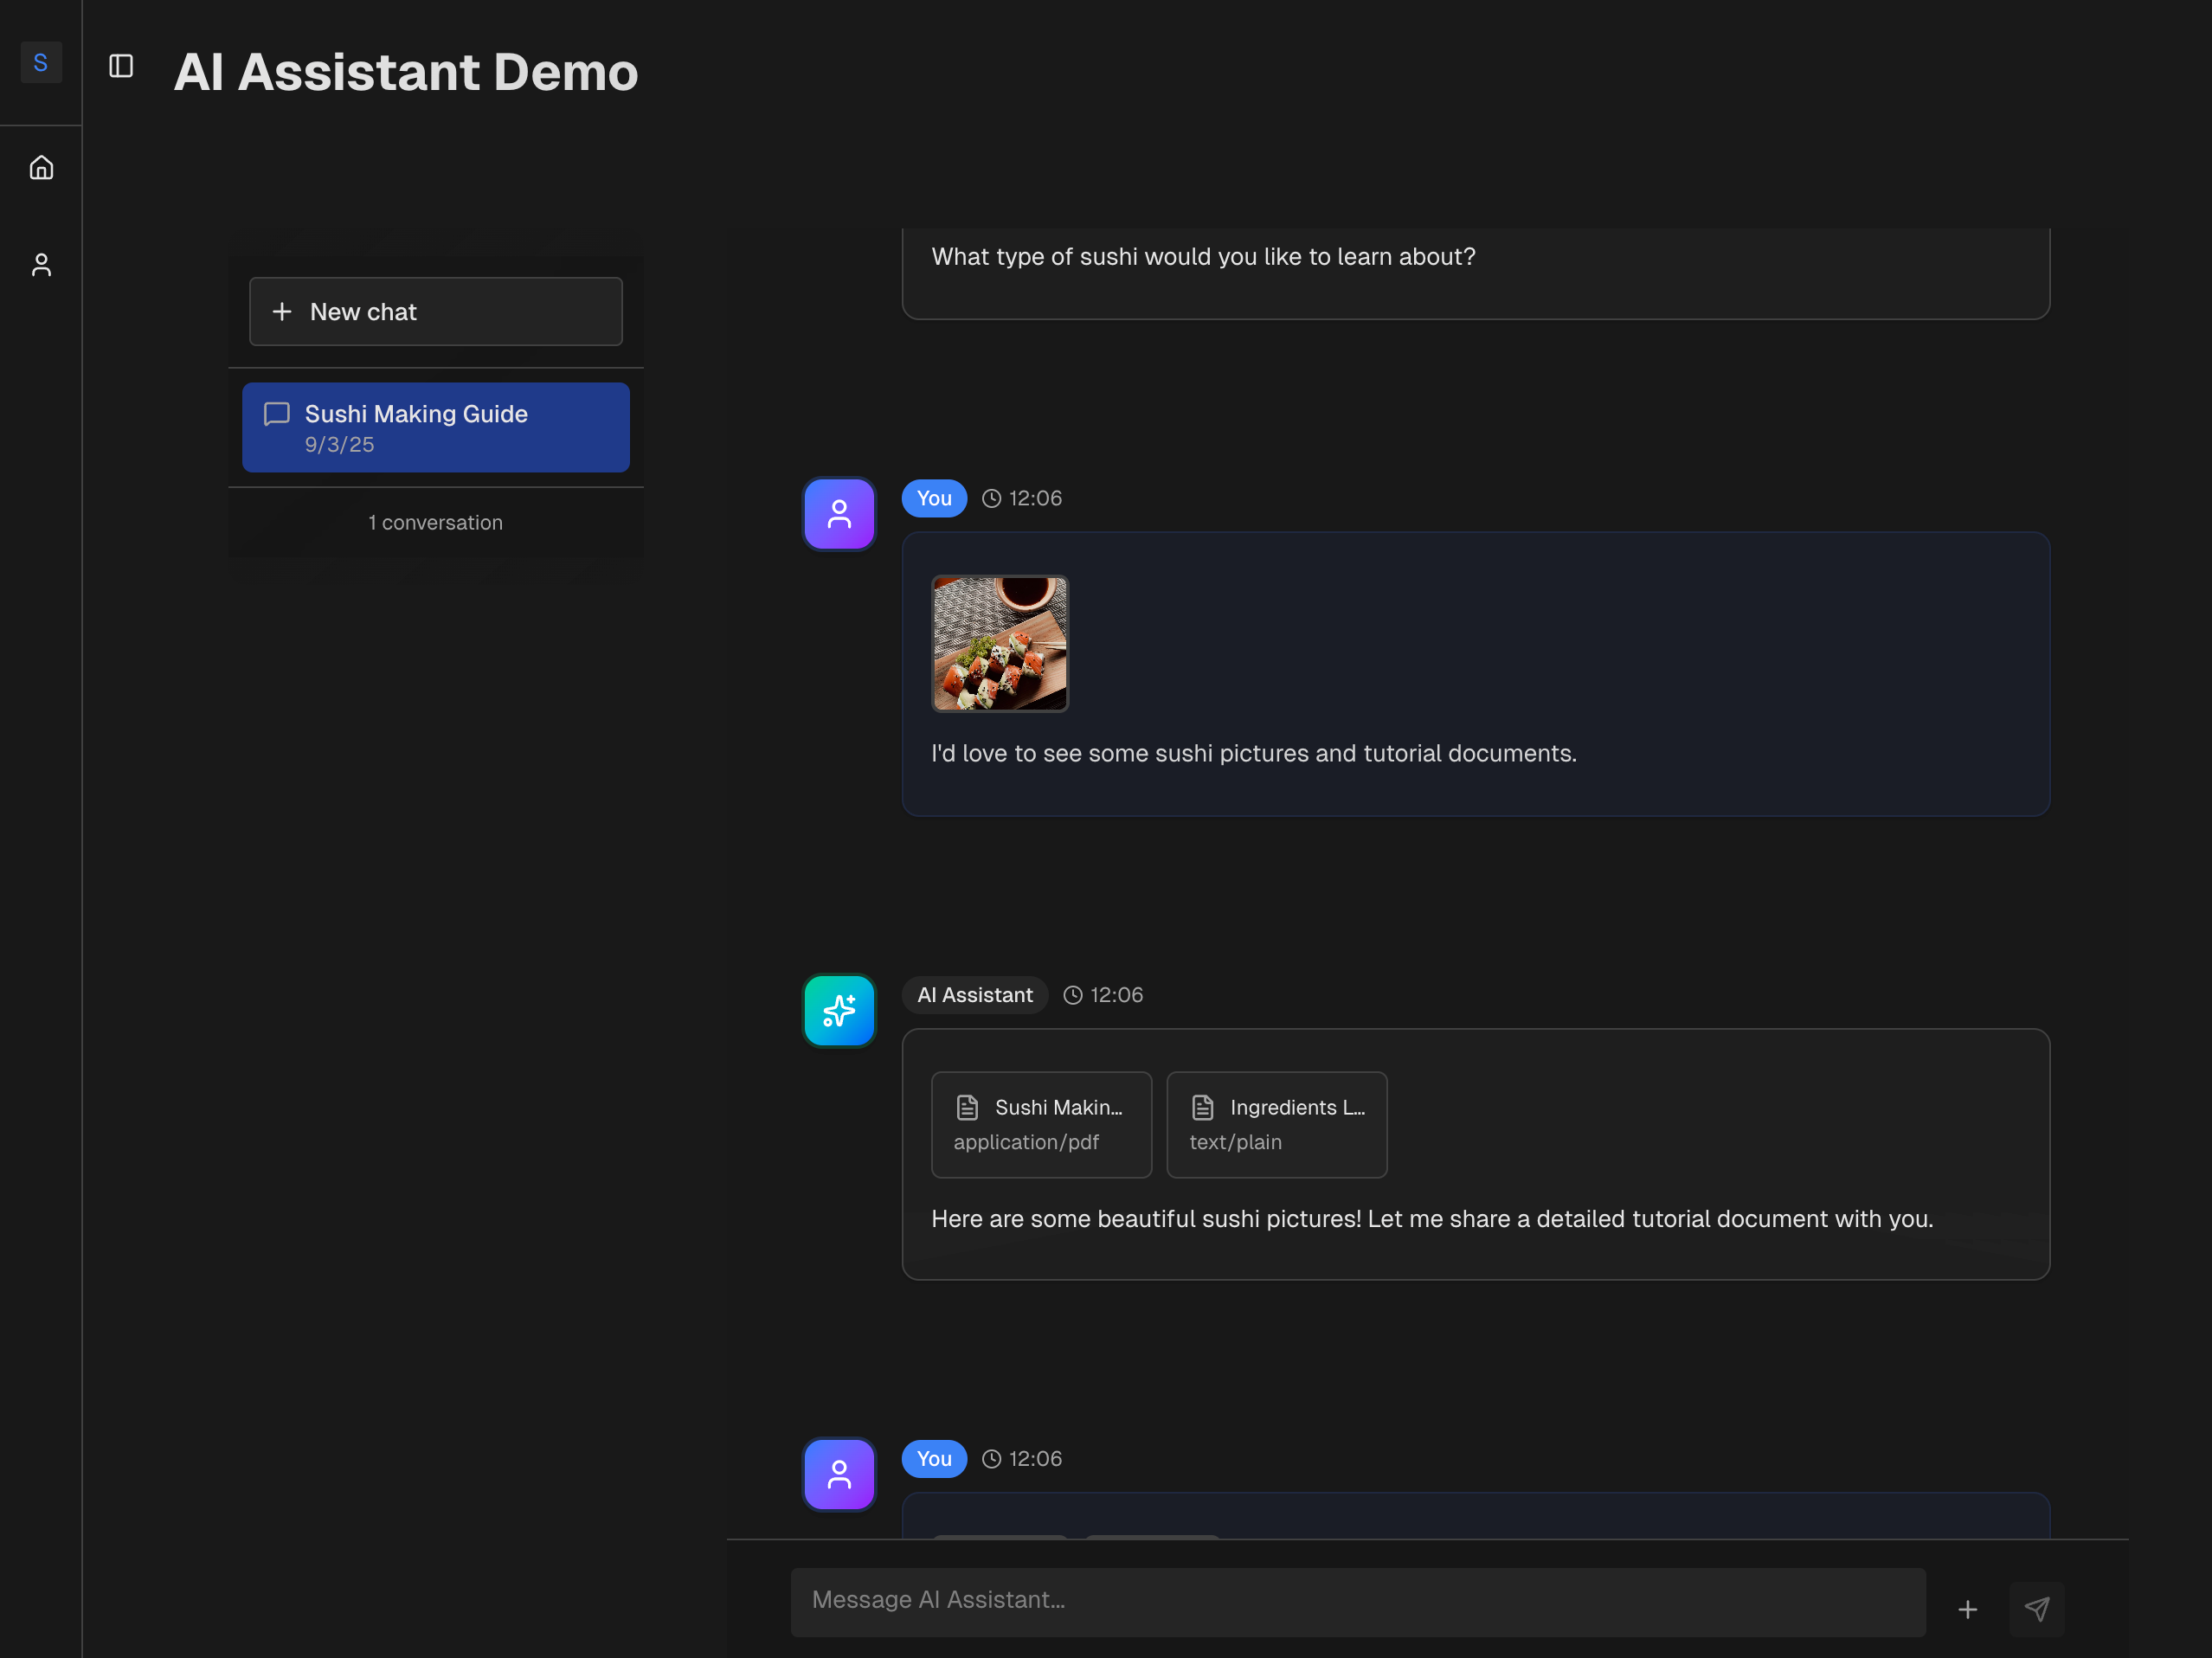Open the Ingredients text attachment
2212x1658 pixels.
click(x=1277, y=1124)
